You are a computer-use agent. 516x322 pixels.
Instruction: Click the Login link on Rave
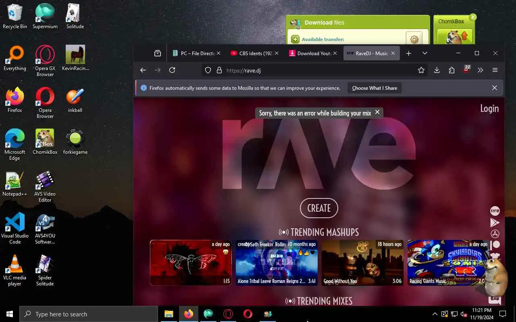489,108
